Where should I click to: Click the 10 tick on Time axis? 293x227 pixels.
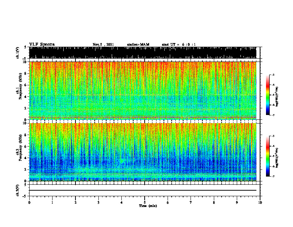click(x=260, y=203)
